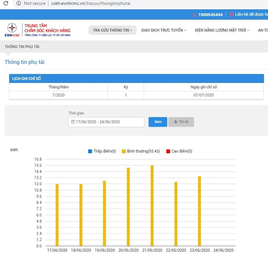This screenshot has width=268, height=260.
Task: Click the Xem button
Action: click(158, 122)
